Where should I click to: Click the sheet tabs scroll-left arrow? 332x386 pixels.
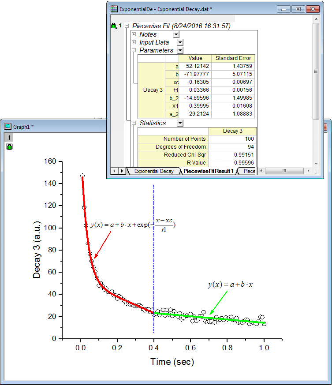[114, 171]
